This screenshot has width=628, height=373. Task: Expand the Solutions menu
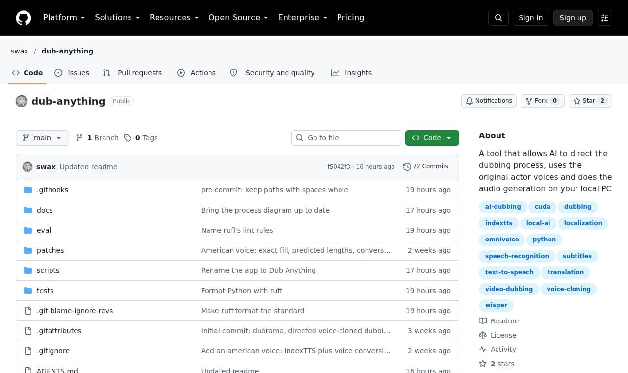(117, 18)
